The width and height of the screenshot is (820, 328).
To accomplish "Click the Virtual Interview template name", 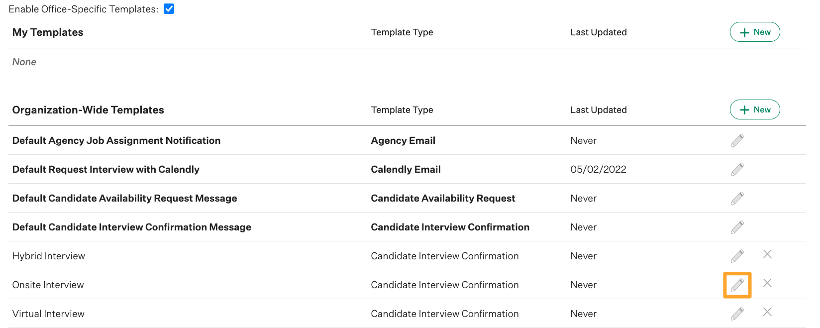I will [49, 314].
